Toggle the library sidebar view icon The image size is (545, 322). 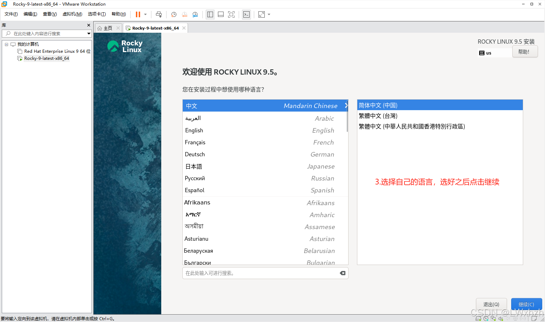pos(210,14)
